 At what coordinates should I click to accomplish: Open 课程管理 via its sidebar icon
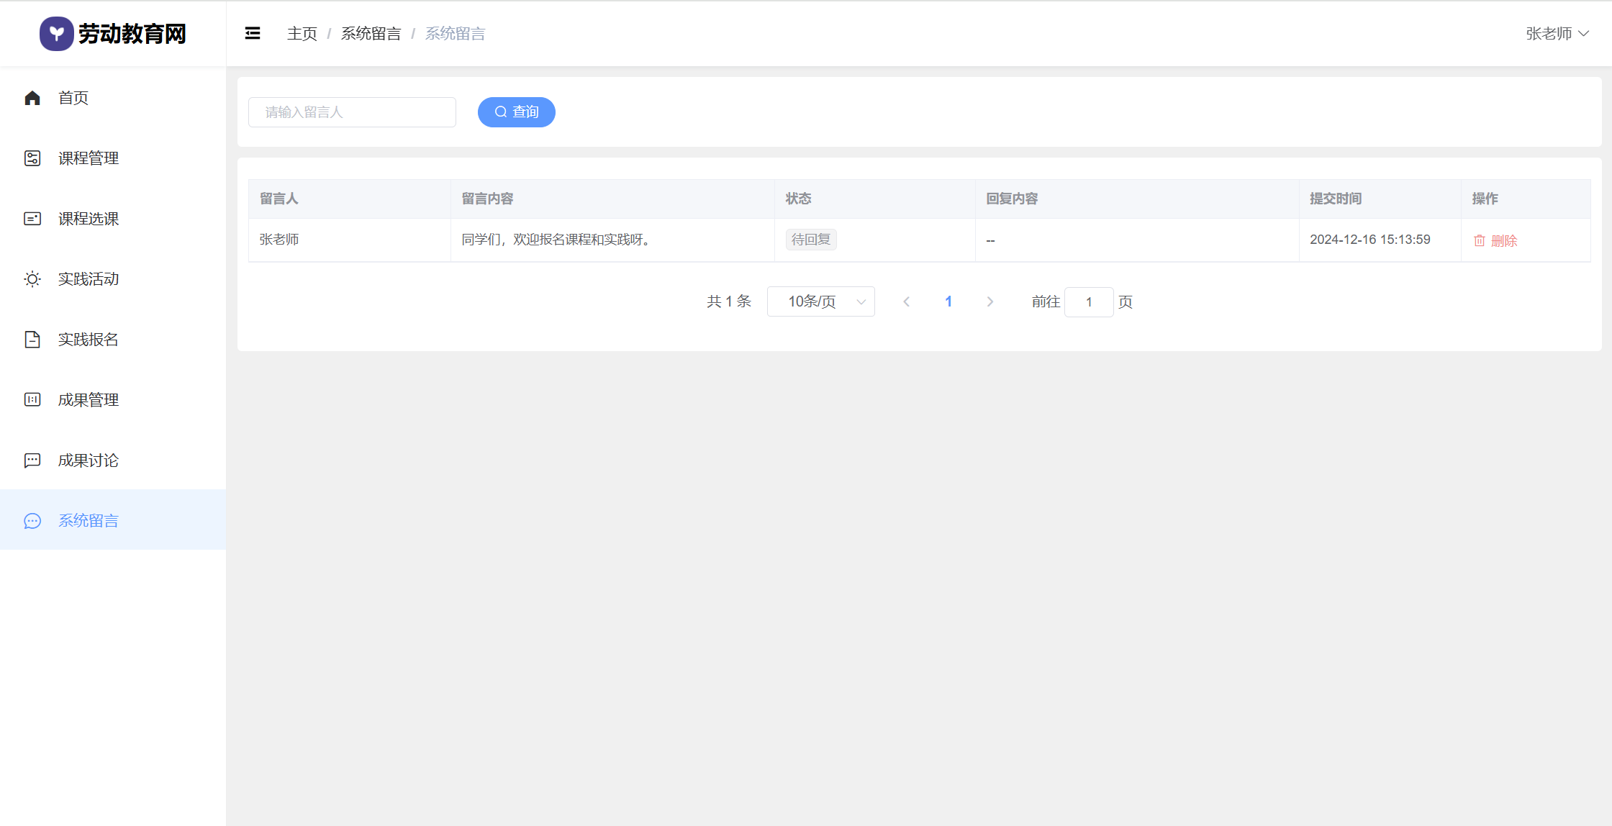point(32,158)
